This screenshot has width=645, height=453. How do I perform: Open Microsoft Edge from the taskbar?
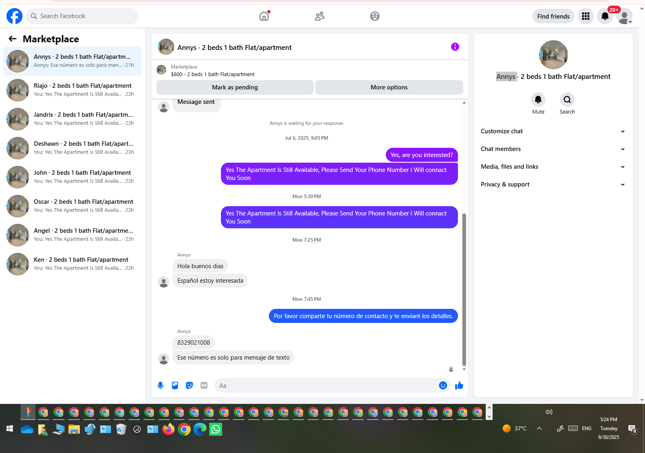[x=200, y=429]
